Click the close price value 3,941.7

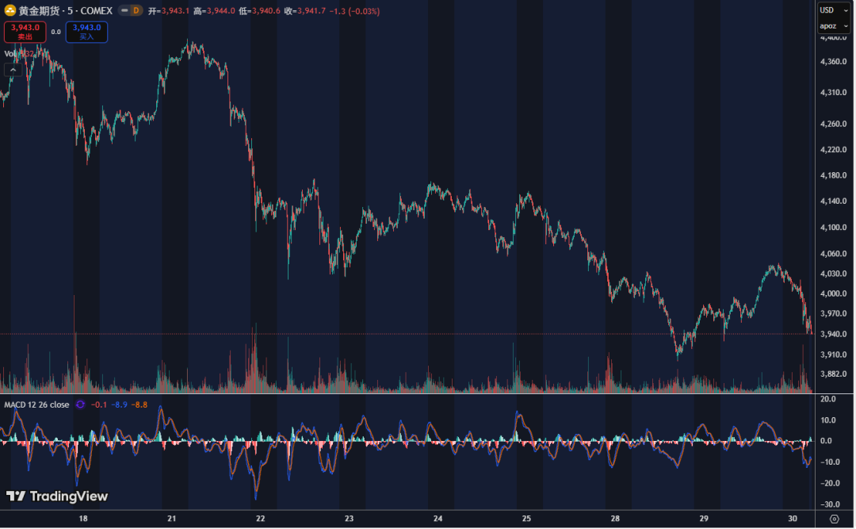coord(311,11)
